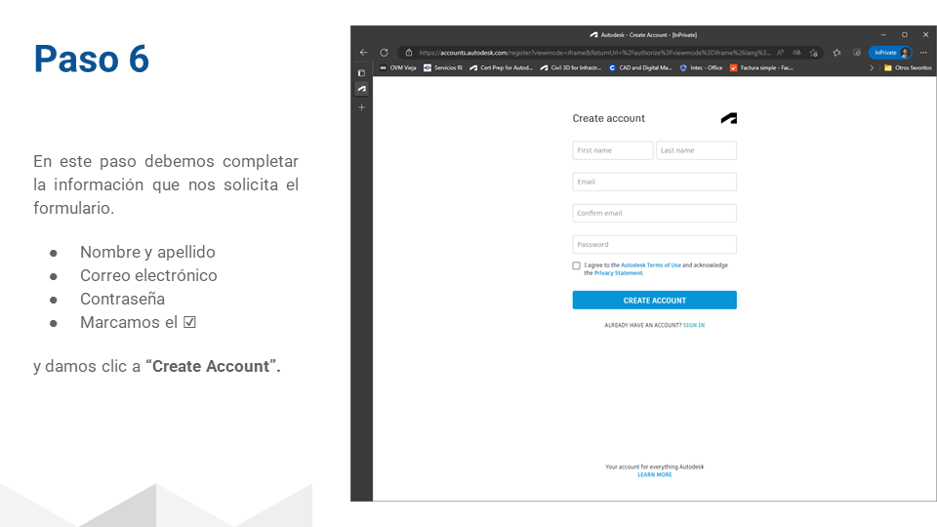The image size is (937, 527).
Task: Select the Autodesk tab in vertical tab bar
Action: tap(361, 89)
